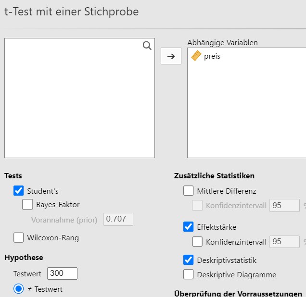Click the search magnifier icon in variable list

147,46
